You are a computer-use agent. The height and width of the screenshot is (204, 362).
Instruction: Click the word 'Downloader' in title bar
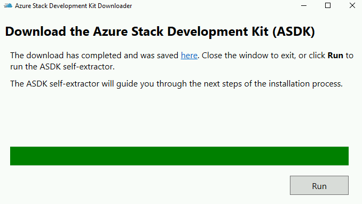pos(115,6)
